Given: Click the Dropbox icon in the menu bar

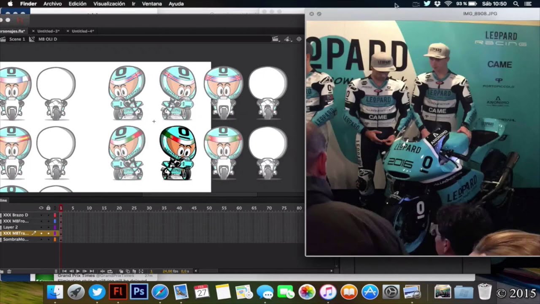Looking at the screenshot, I should coord(437,4).
